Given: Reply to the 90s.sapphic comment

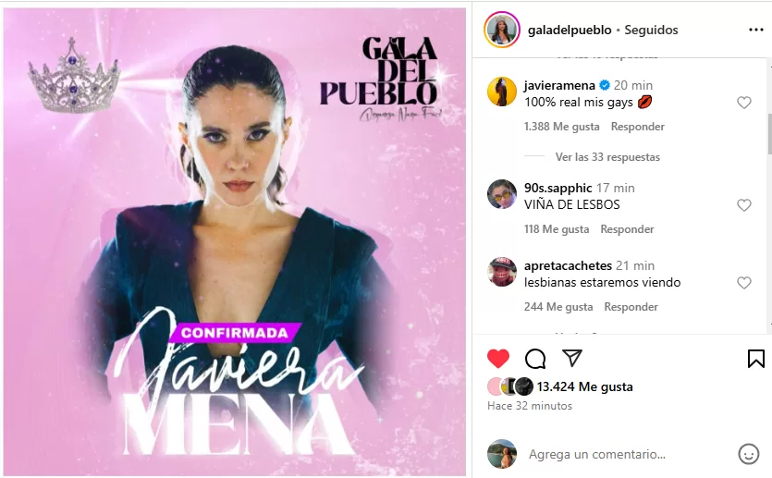Looking at the screenshot, I should [x=627, y=229].
